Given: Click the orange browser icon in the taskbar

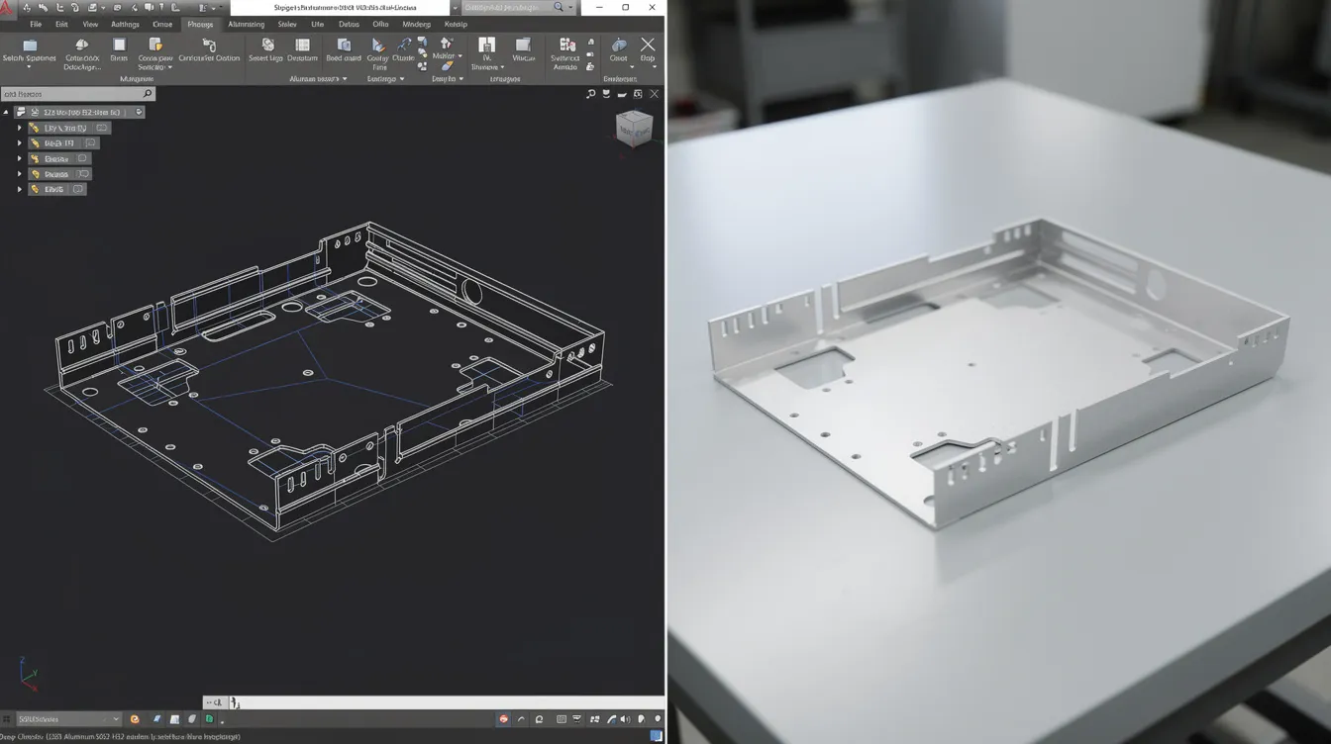Looking at the screenshot, I should [x=135, y=719].
